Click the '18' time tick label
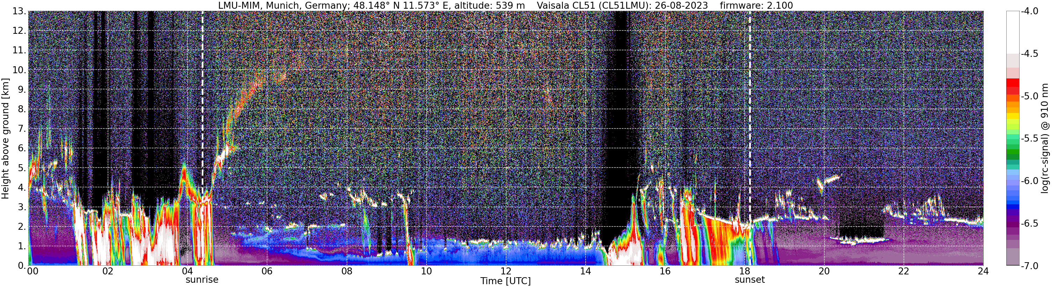This screenshot has width=1052, height=288. [x=745, y=271]
